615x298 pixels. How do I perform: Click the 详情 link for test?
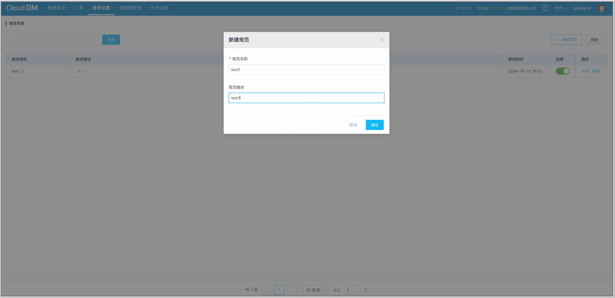pos(585,71)
